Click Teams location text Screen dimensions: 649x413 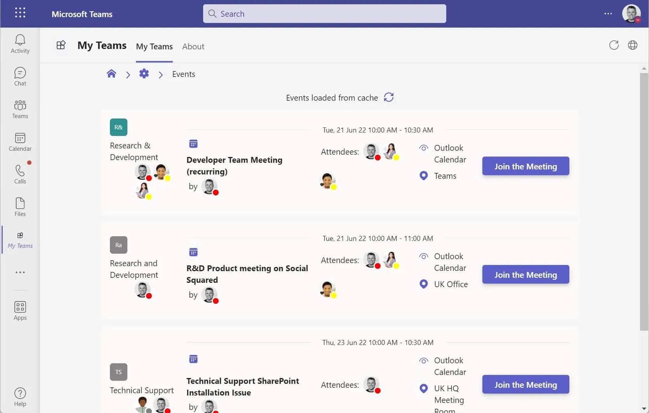tap(445, 176)
